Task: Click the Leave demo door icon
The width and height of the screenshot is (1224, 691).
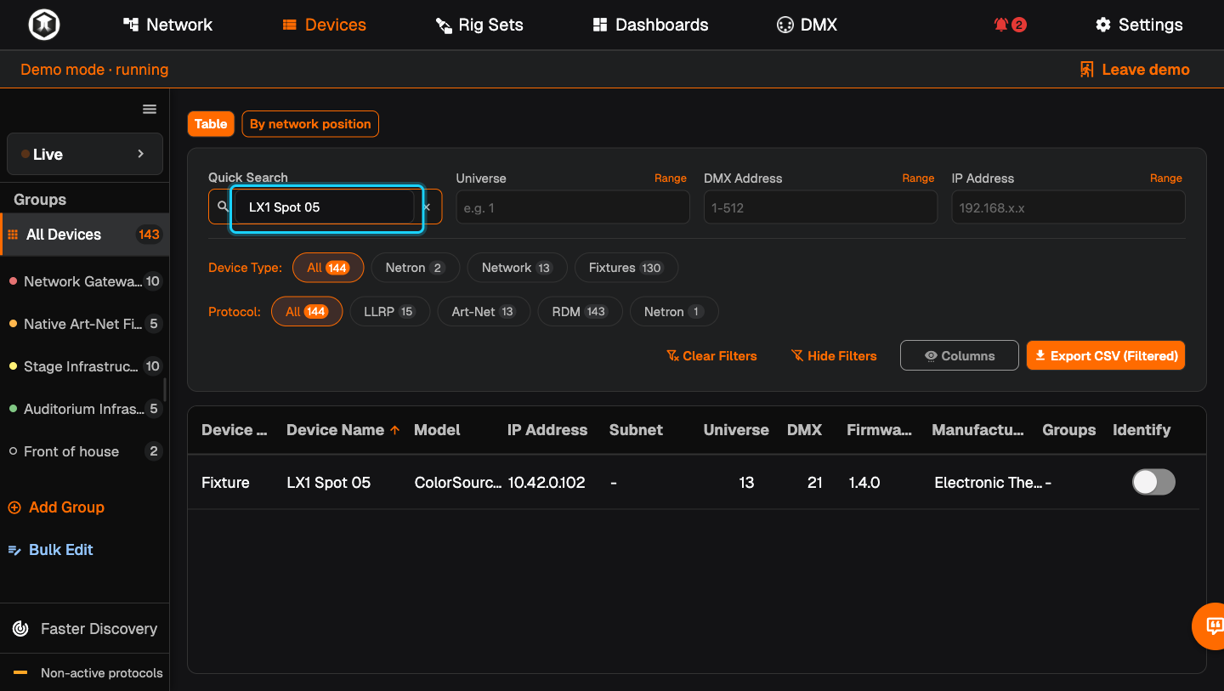Action: coord(1086,70)
